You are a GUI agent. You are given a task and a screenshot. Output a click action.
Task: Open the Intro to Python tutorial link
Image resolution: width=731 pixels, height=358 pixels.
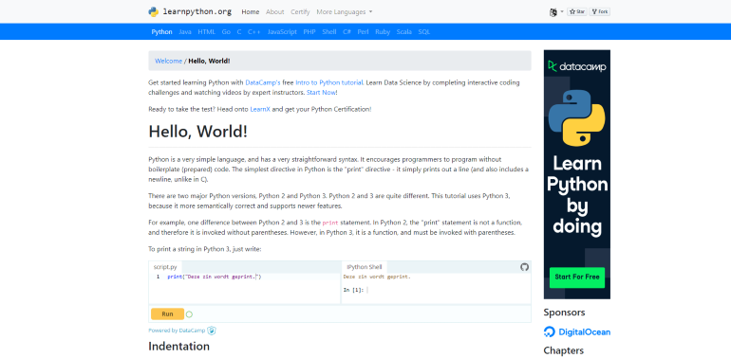[x=329, y=82]
